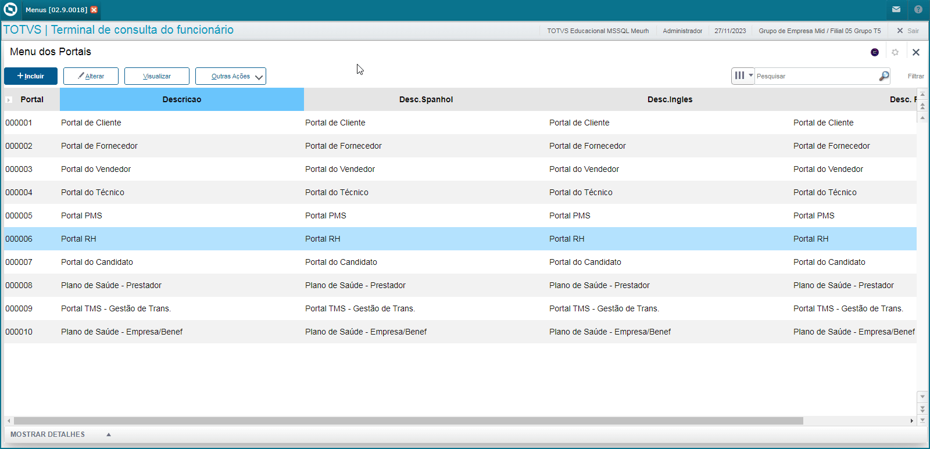The image size is (930, 449).
Task: Click the Visualizar button
Action: point(157,76)
